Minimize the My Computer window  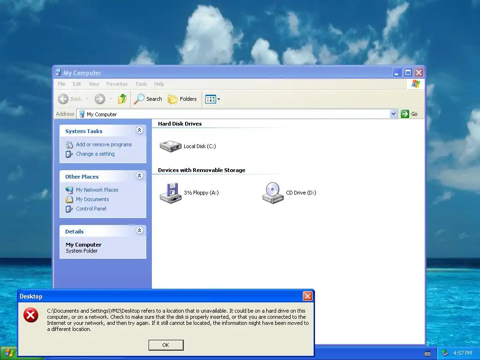tap(397, 73)
